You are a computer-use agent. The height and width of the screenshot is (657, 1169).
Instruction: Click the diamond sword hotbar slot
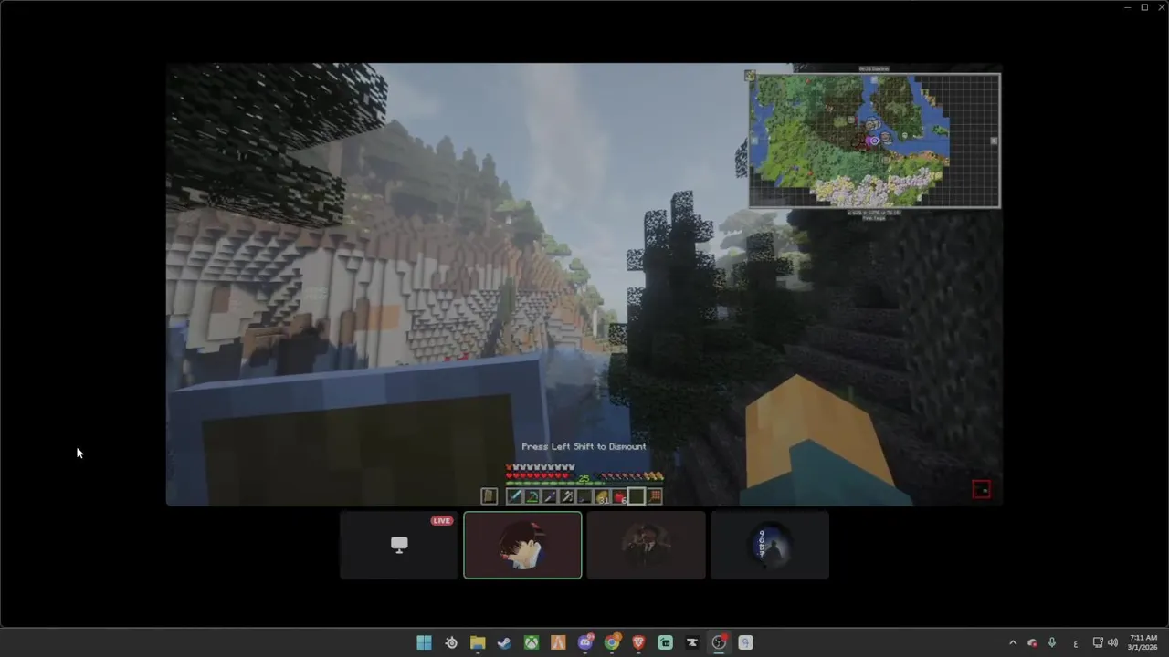point(514,496)
